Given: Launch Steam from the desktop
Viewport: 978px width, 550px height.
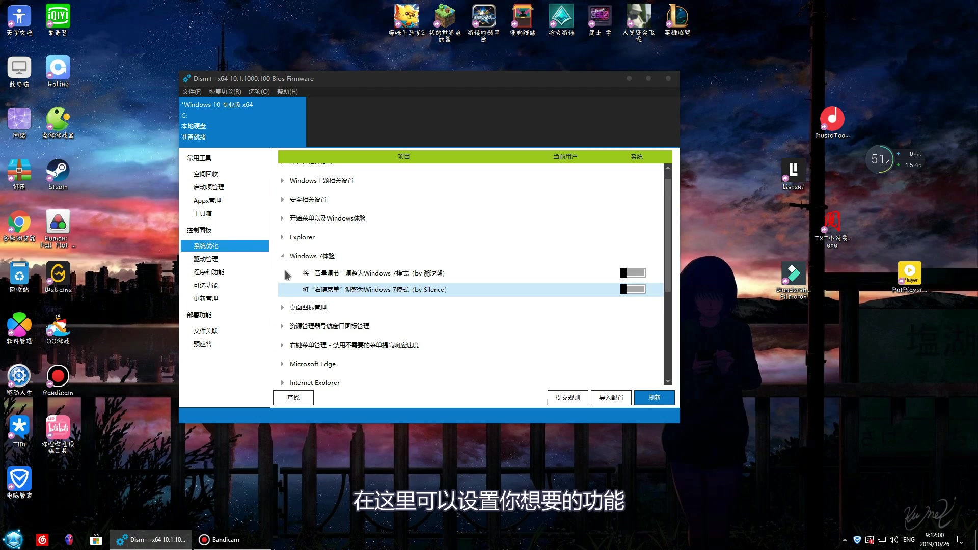Looking at the screenshot, I should 58,175.
